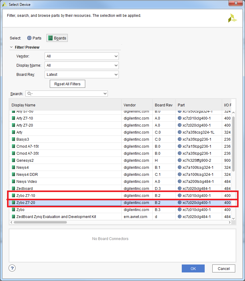
Task: Click the vertical scrollbar of the board list
Action: point(233,144)
